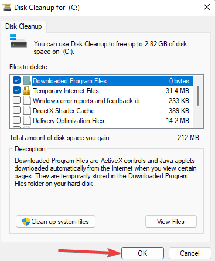Tick the Delivery Optimization Files checkbox

[16, 120]
